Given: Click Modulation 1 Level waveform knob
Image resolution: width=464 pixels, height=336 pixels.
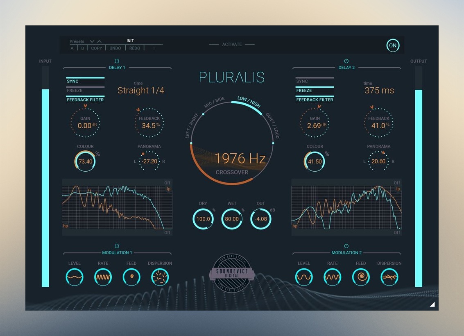Looking at the screenshot, I should (75, 277).
